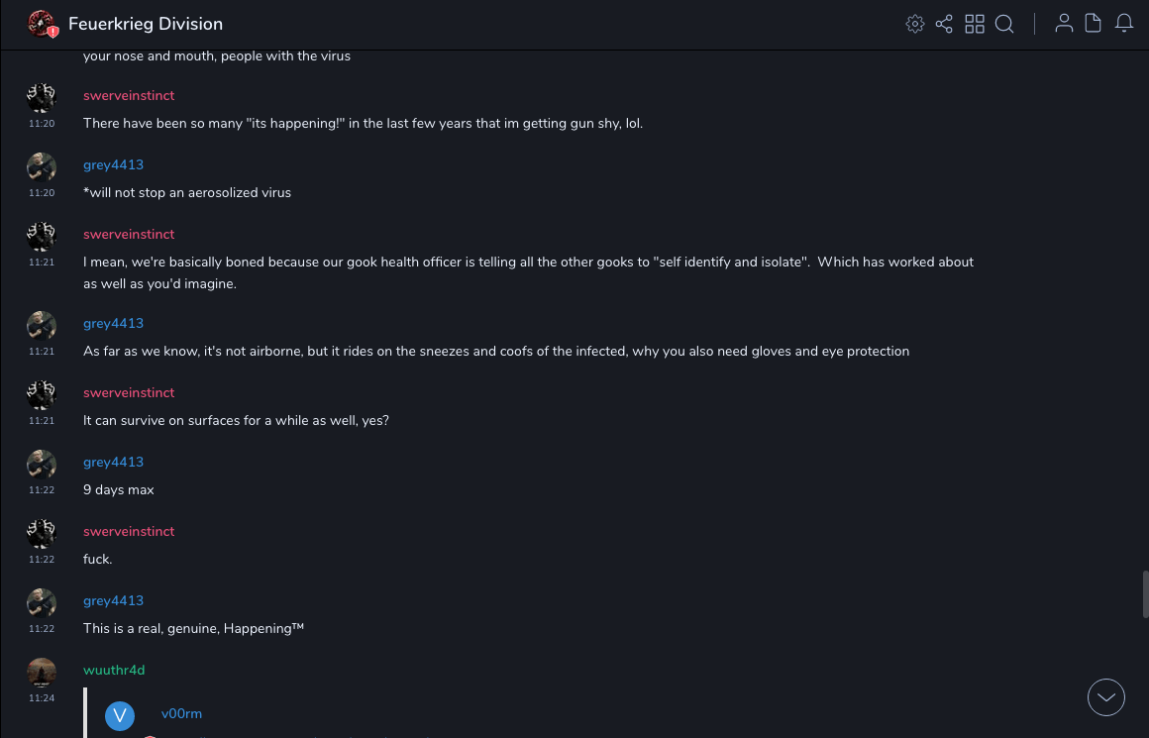Viewport: 1149px width, 738px height.
Task: Click the share icon in header
Action: [x=944, y=24]
